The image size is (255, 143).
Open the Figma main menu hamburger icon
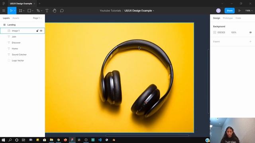pyautogui.click(x=4, y=11)
